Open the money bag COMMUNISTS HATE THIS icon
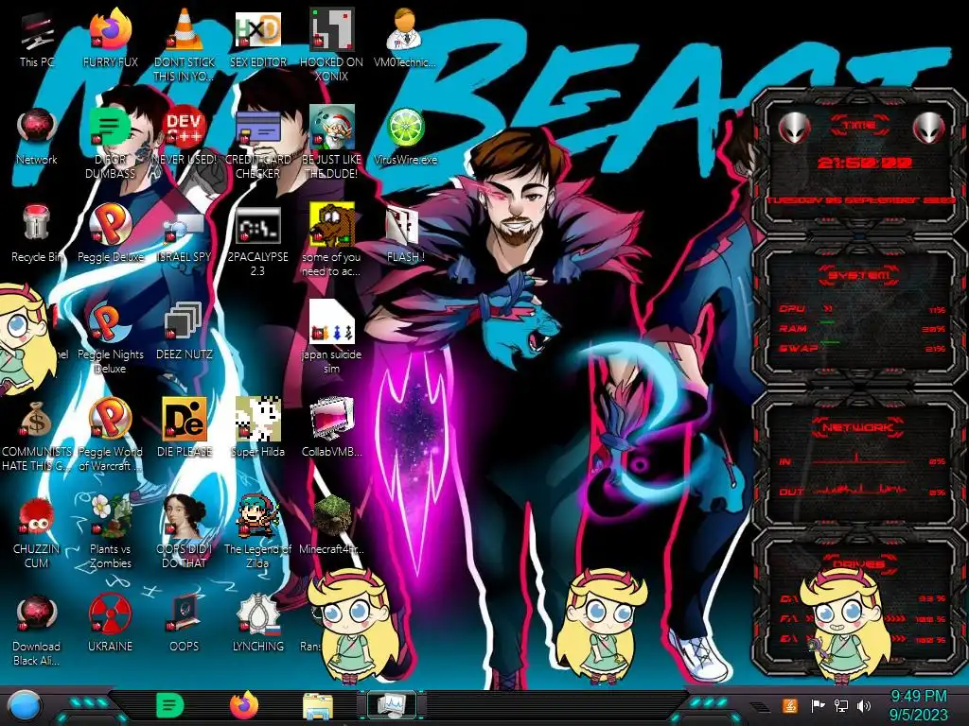 37,436
